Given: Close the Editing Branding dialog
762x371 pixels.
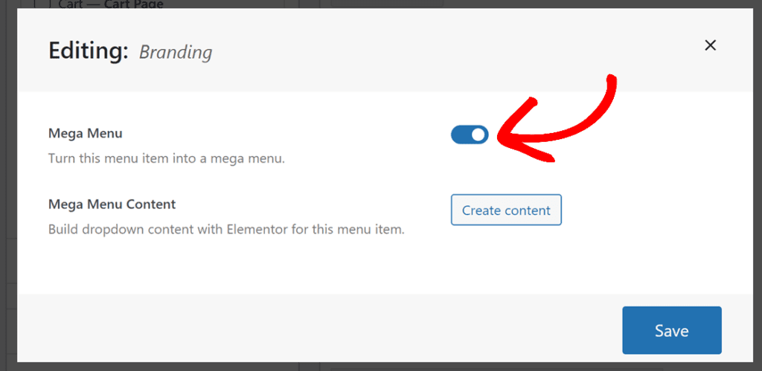Looking at the screenshot, I should point(710,46).
